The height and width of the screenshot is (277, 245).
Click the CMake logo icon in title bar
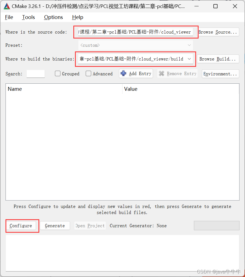[x=7, y=6]
